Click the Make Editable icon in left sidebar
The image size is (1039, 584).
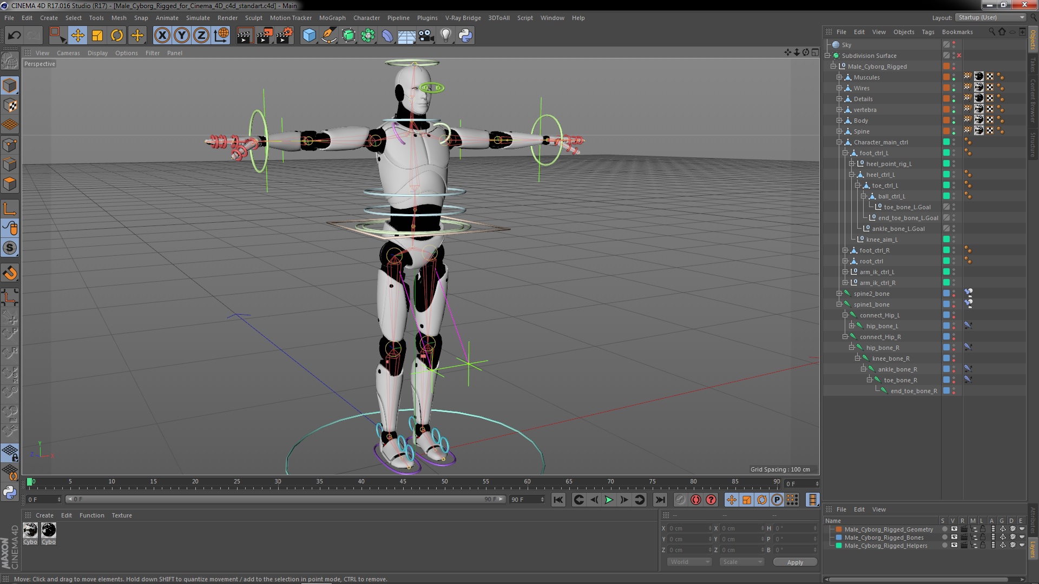coord(10,61)
